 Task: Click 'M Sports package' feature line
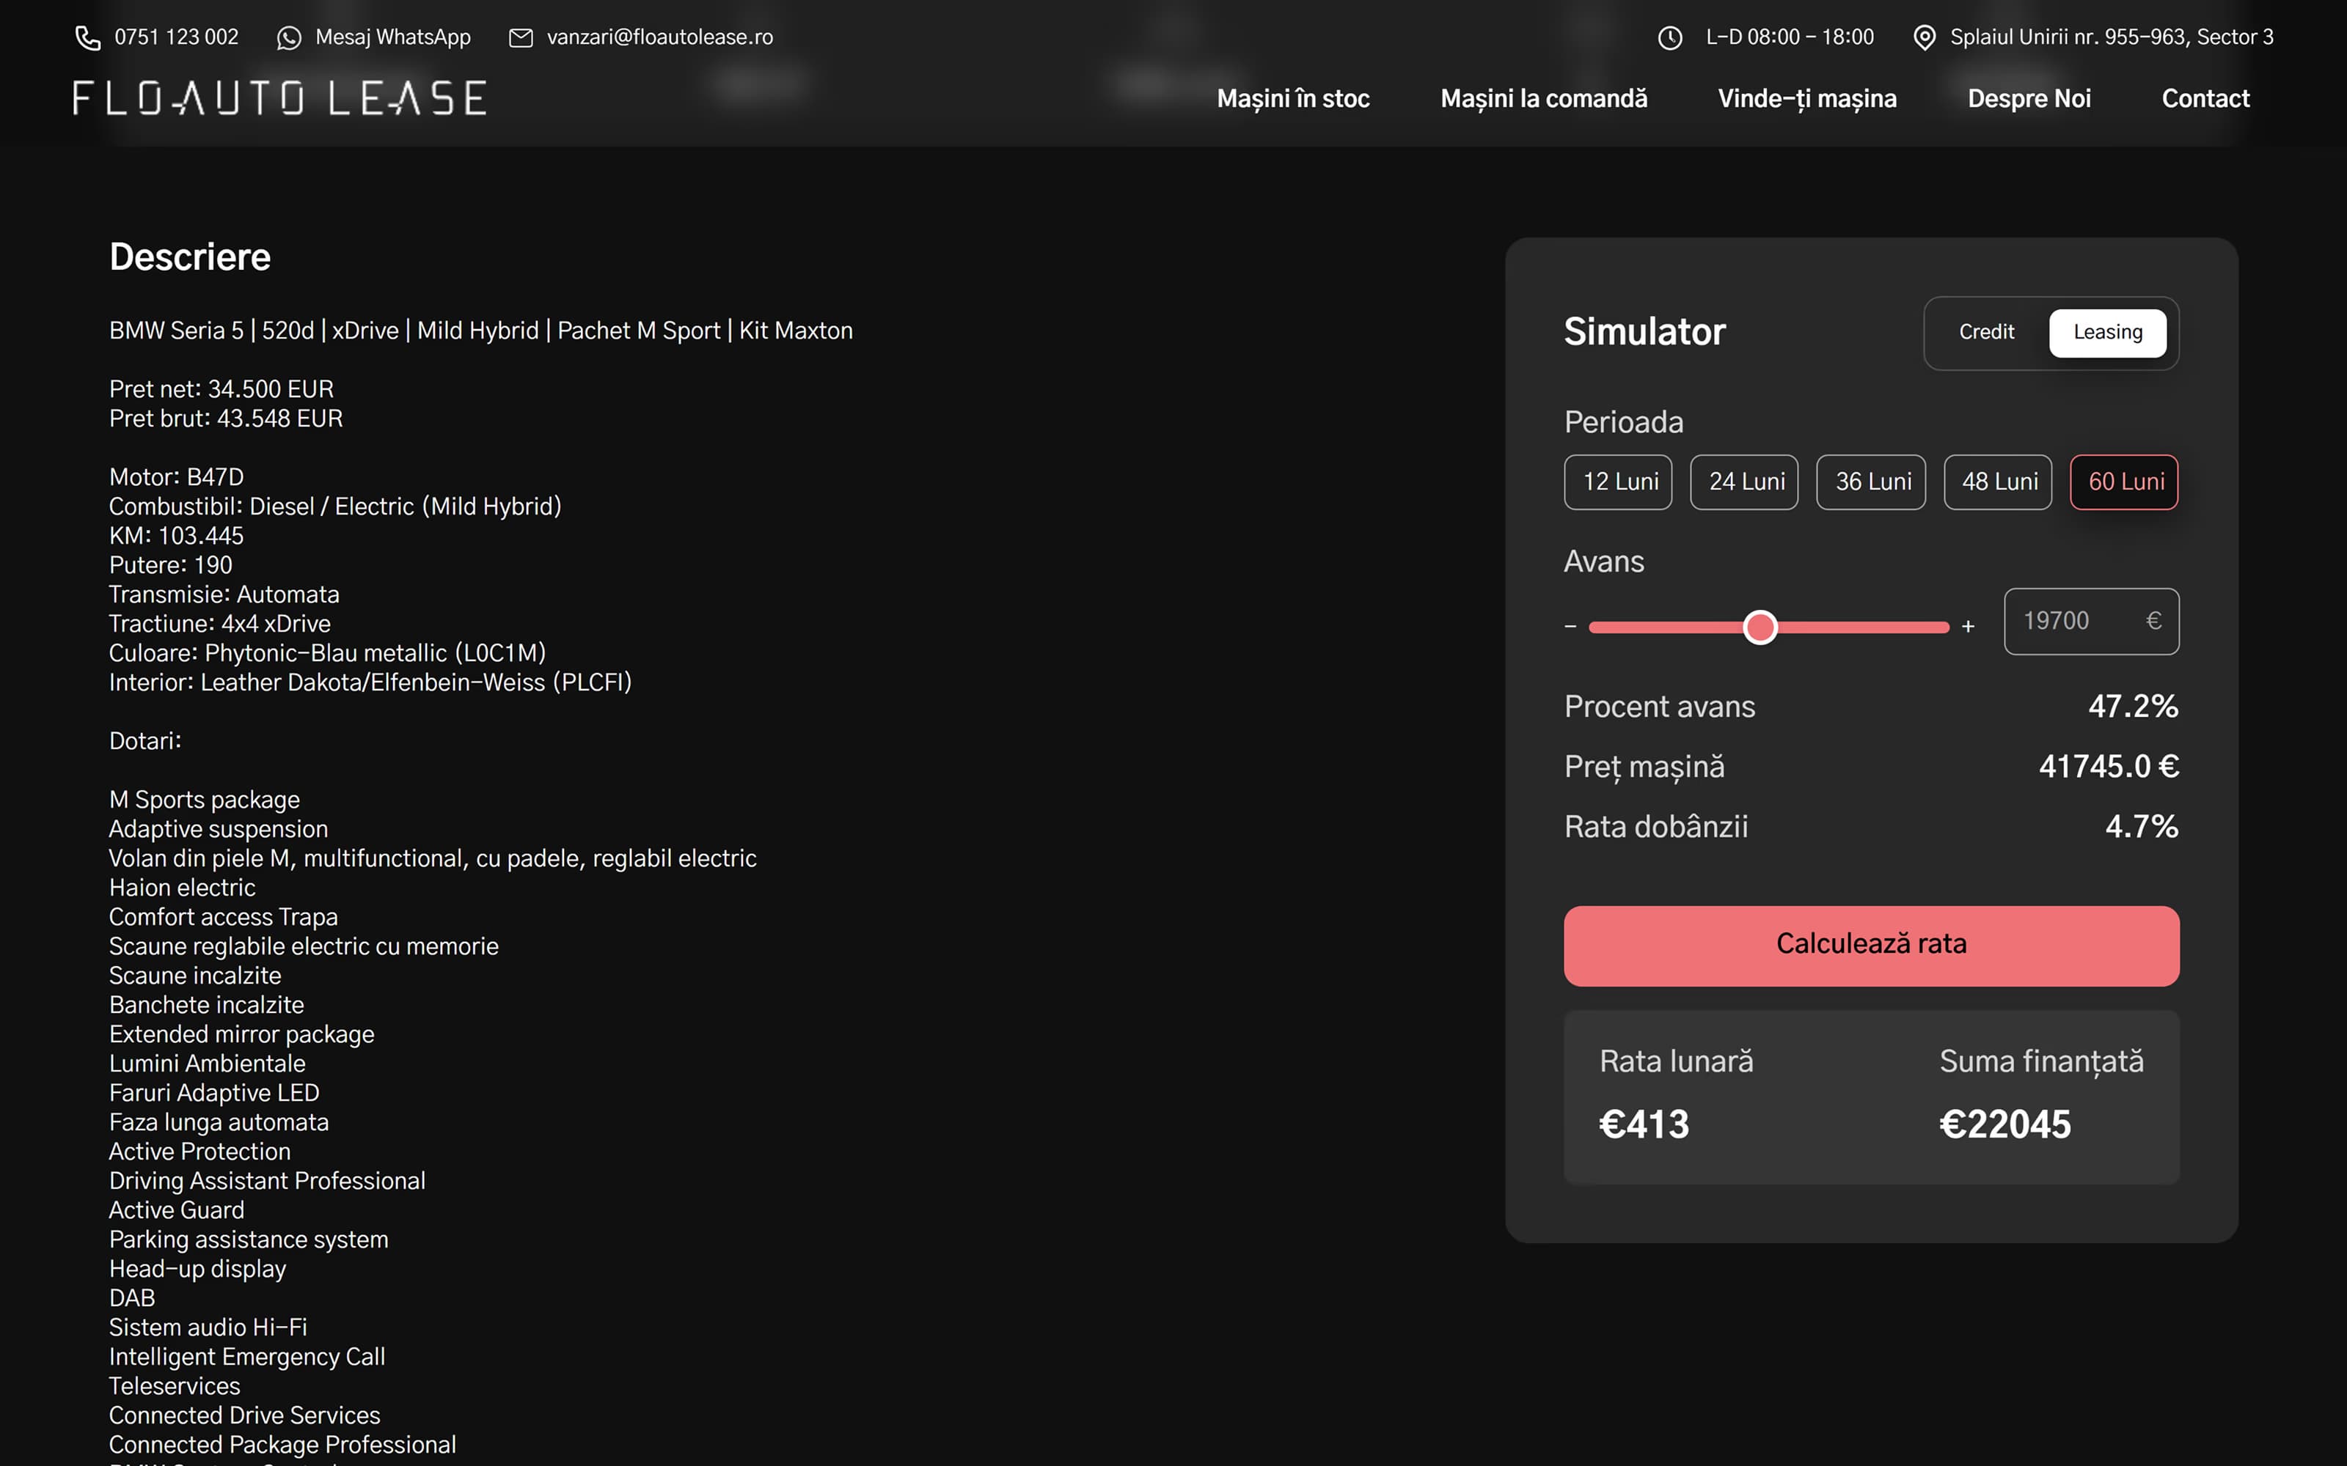[205, 800]
